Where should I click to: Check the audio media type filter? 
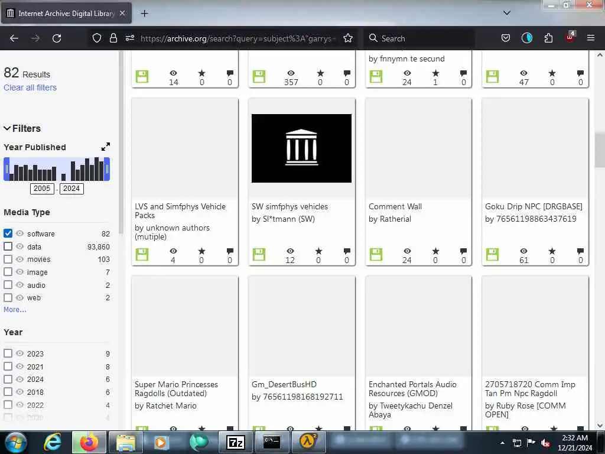pos(8,285)
